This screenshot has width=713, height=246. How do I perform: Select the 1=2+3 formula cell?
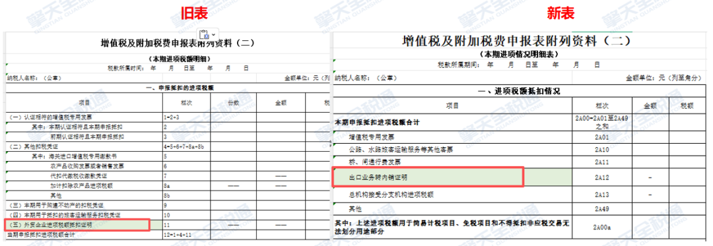(x=186, y=117)
